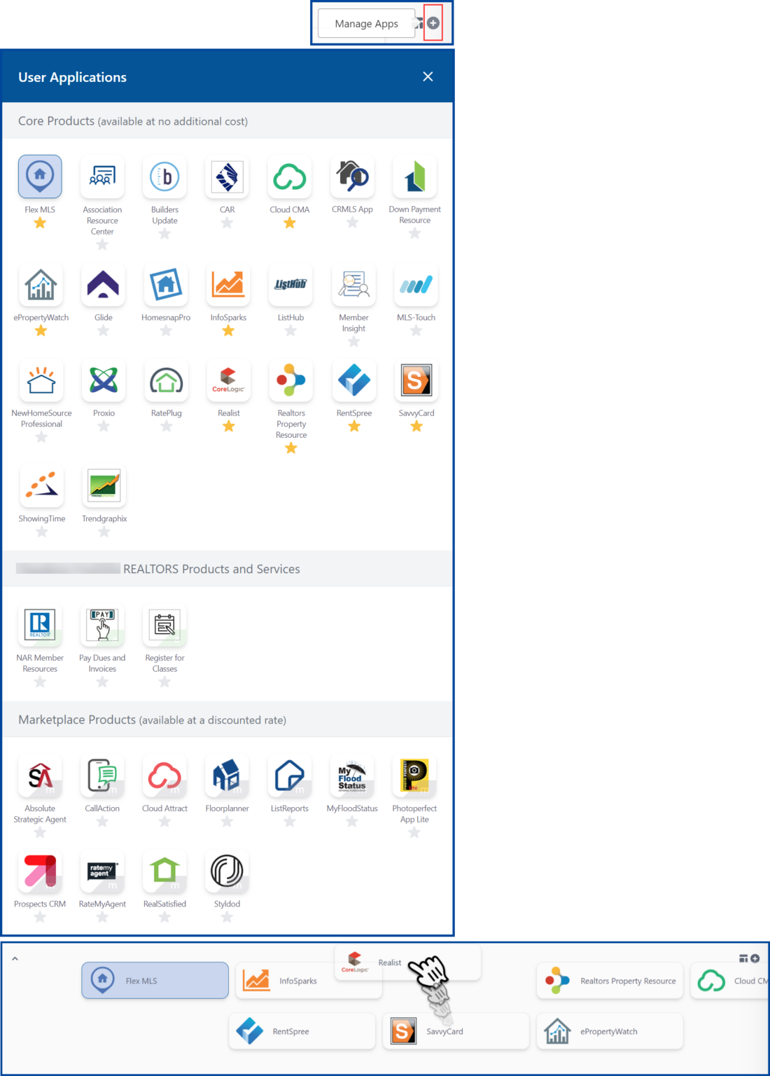Unfavorite Flex MLS by clicking its star
This screenshot has width=770, height=1076.
[41, 222]
